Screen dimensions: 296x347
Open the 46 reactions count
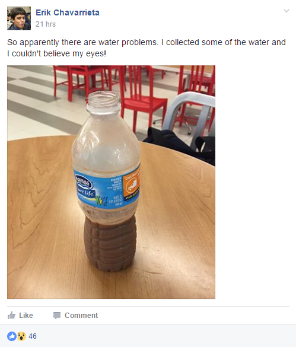tap(33, 336)
